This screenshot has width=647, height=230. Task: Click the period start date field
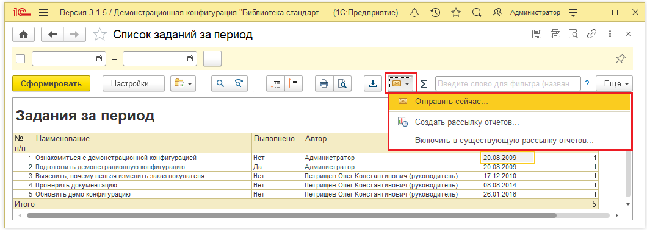coord(63,59)
